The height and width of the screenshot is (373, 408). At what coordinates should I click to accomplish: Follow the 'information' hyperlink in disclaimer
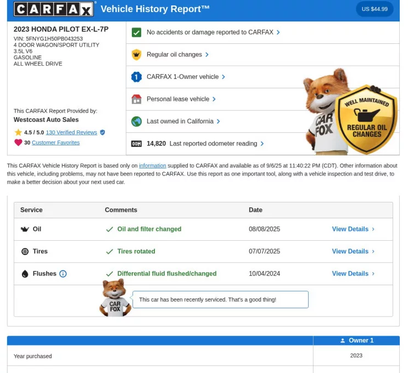coord(152,166)
